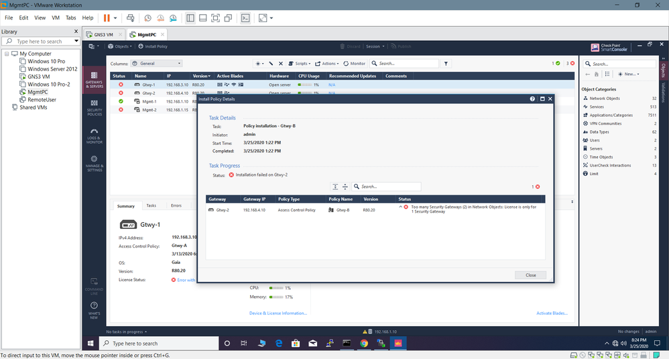Collapse the Gtwy-2 status message chevron
The height and width of the screenshot is (359, 669).
point(400,207)
